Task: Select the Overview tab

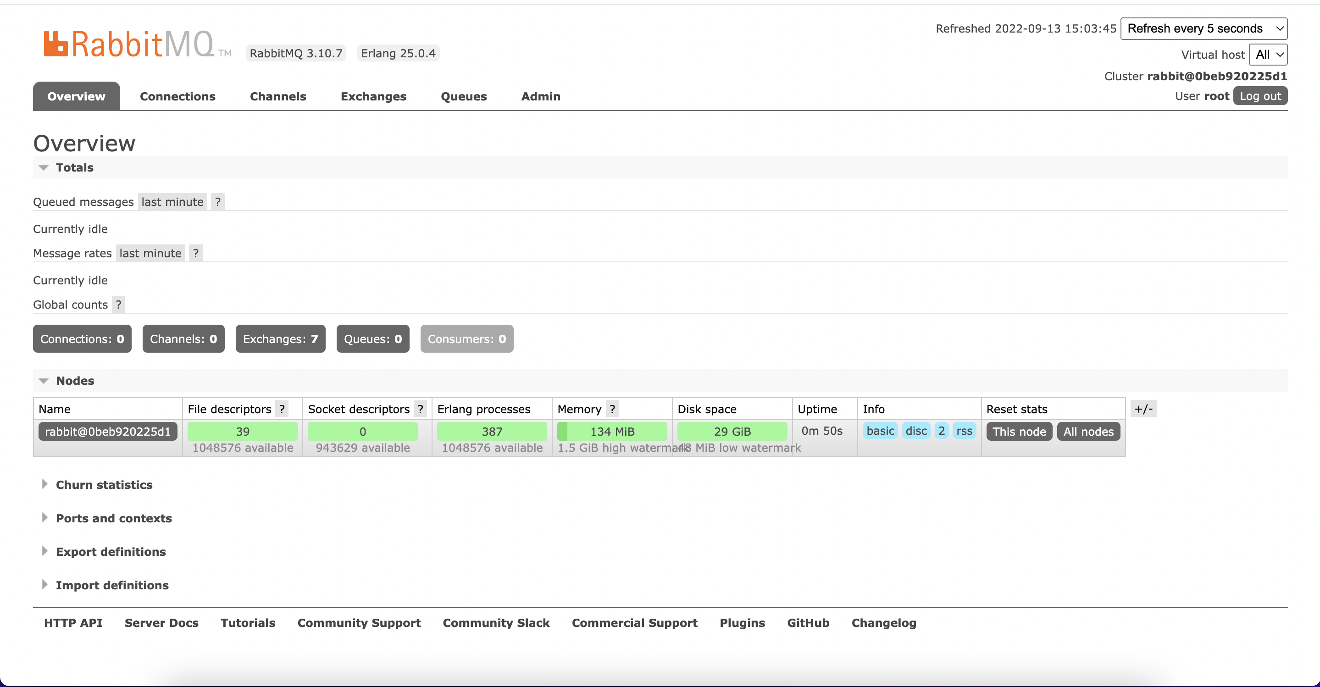Action: tap(76, 96)
